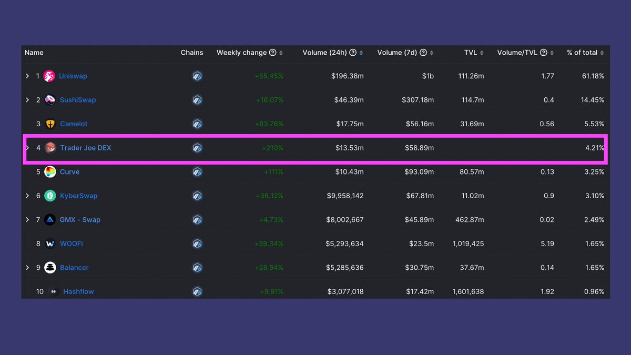
Task: Click WOOFi's 5.19 Volume/TVL value
Action: click(x=547, y=244)
